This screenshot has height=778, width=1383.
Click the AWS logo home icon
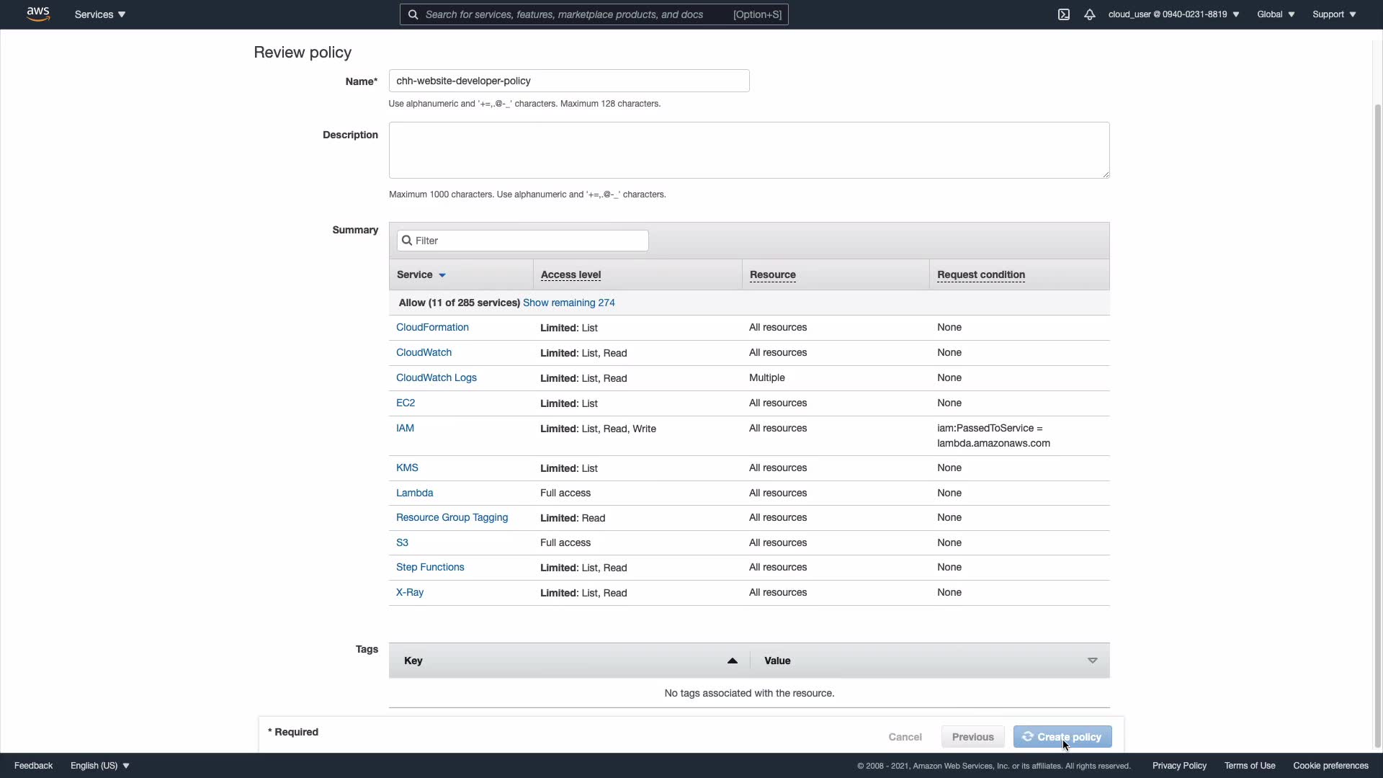(37, 14)
